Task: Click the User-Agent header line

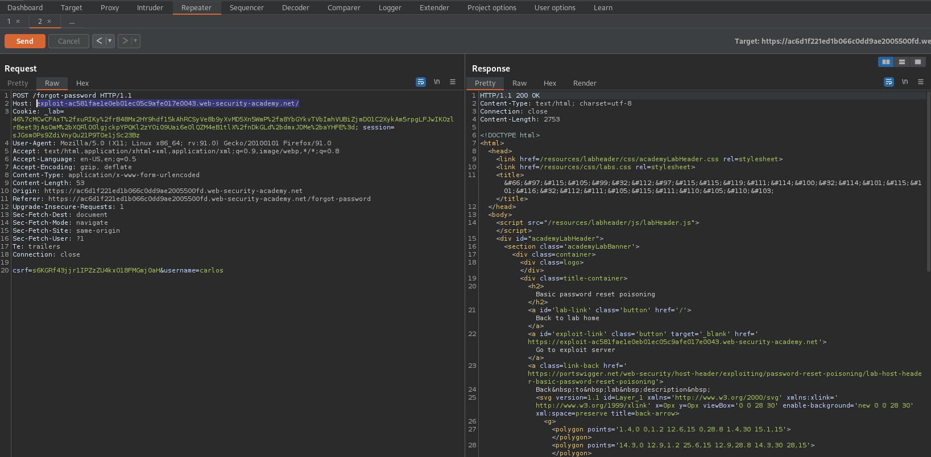Action: [x=172, y=143]
